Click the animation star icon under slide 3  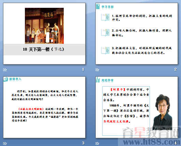(x=5, y=143)
